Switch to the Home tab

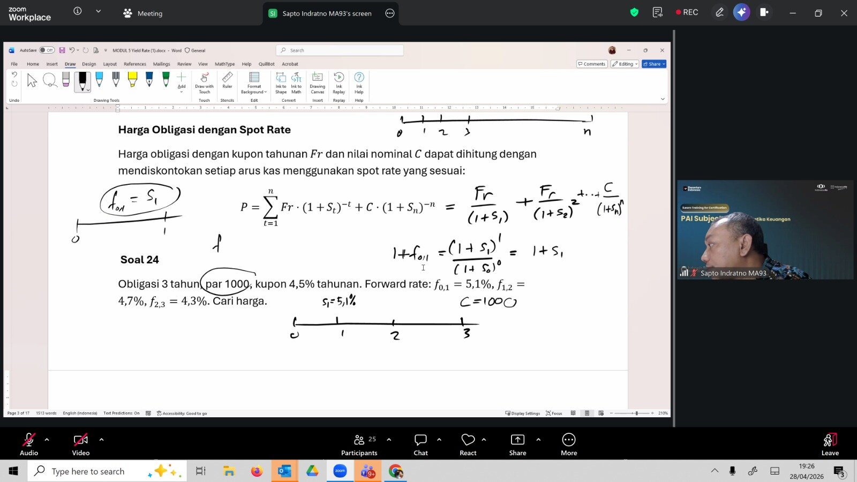pyautogui.click(x=33, y=64)
